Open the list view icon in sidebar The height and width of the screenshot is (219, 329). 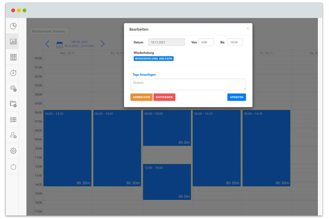13,120
